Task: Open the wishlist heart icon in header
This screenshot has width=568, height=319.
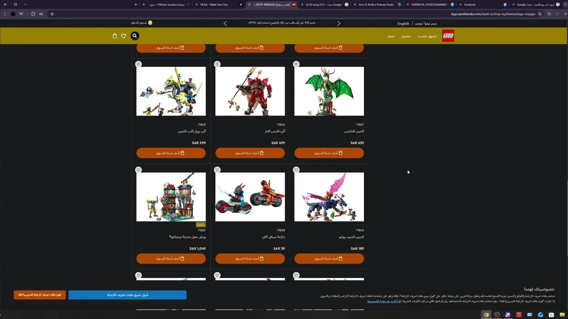Action: pos(124,36)
